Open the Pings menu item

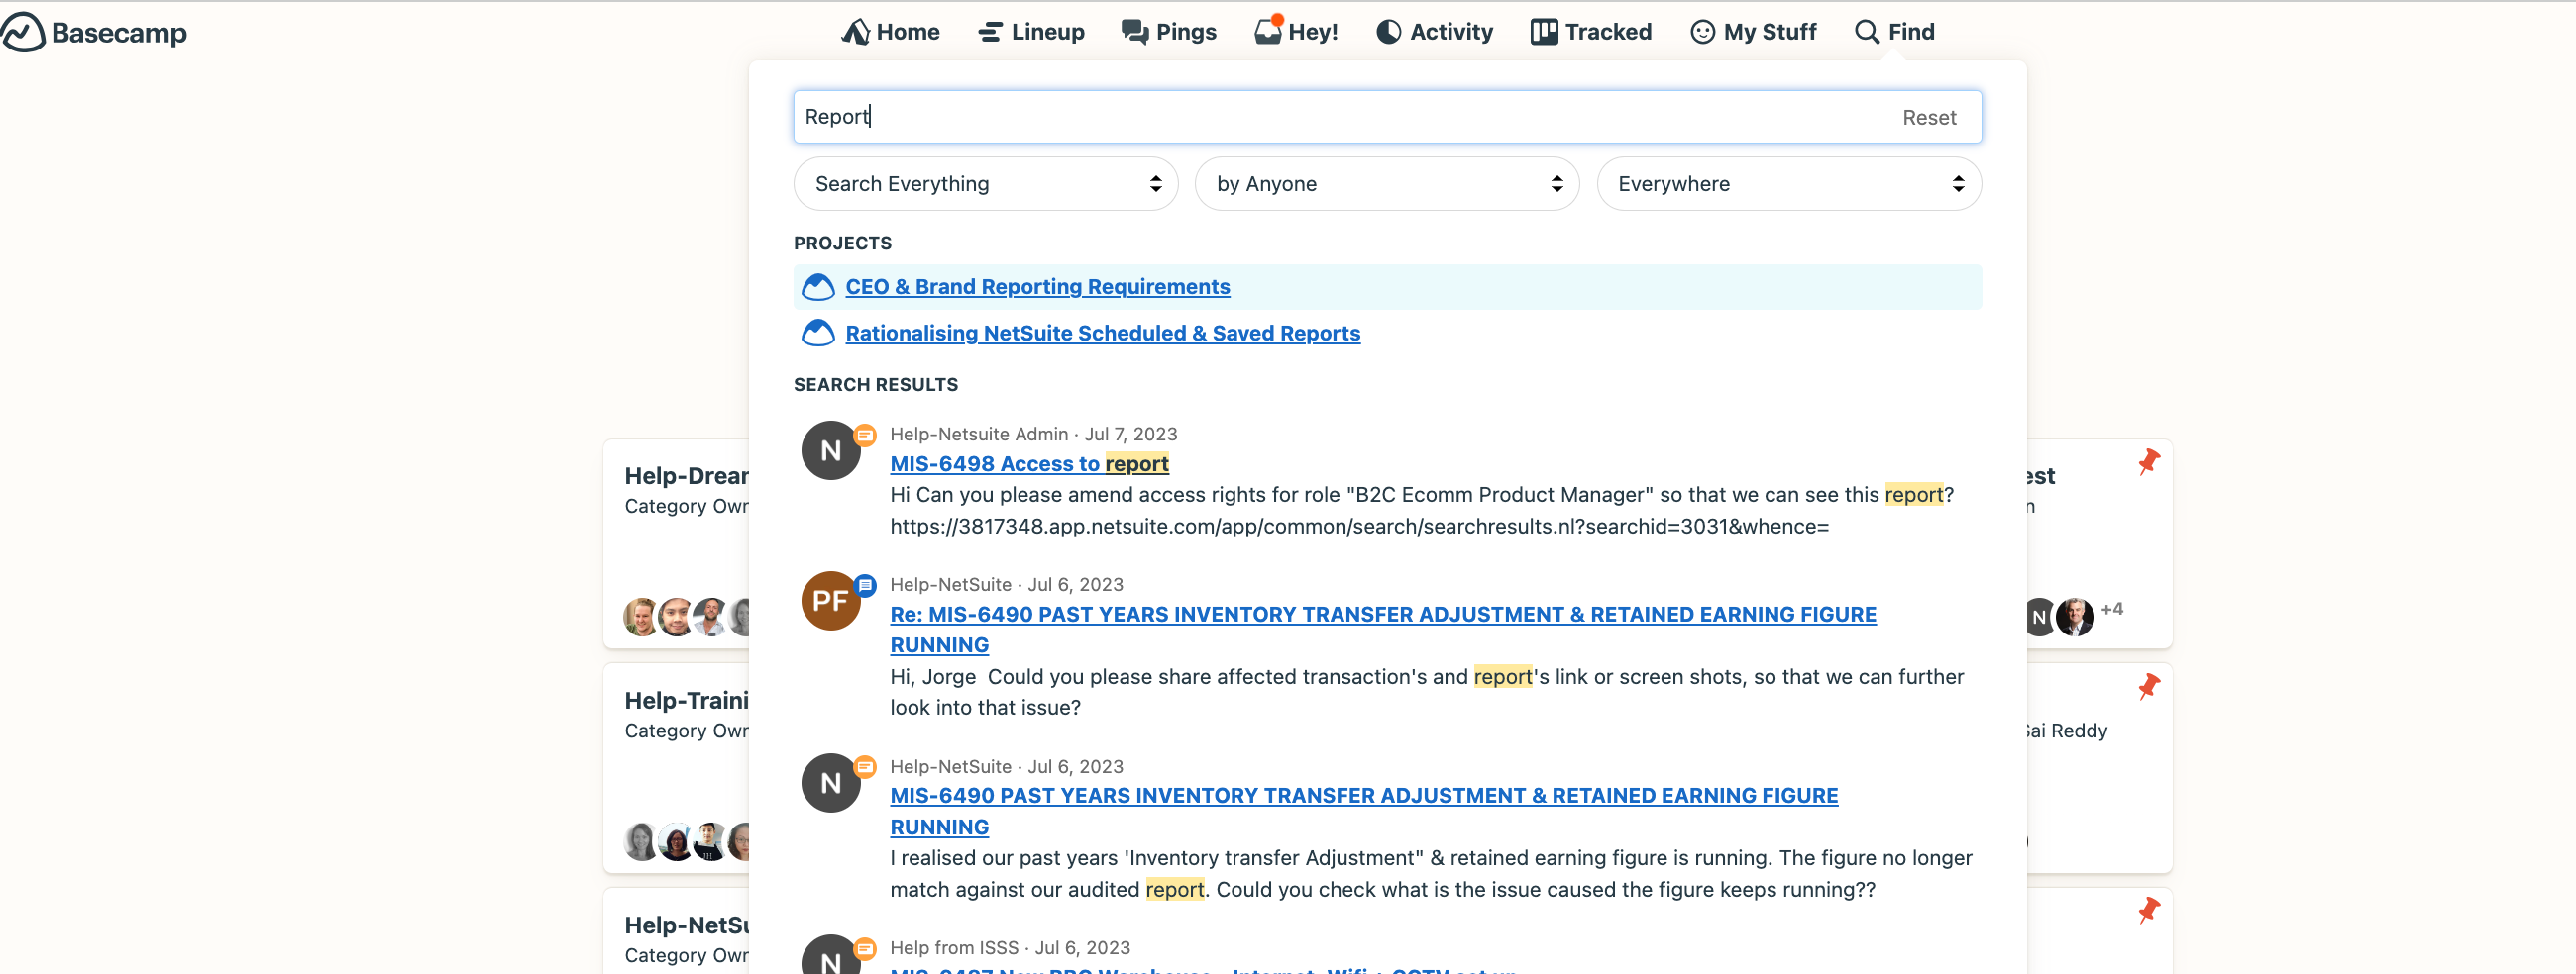[1169, 32]
